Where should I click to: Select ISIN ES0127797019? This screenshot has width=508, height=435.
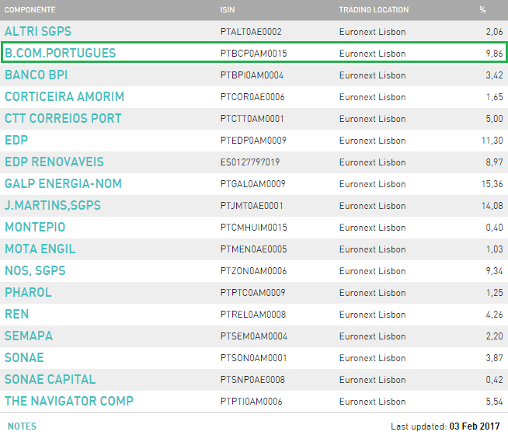(x=250, y=162)
